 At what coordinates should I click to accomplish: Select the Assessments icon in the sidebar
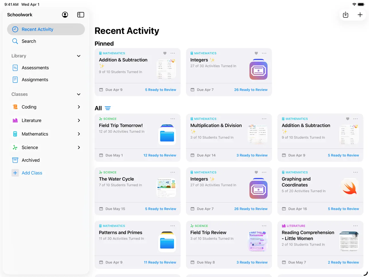point(15,68)
